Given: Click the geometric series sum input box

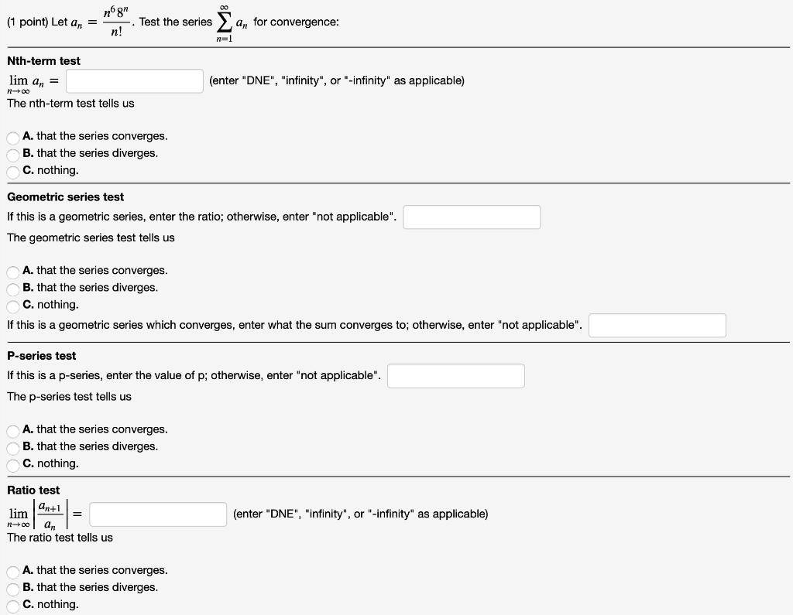Looking at the screenshot, I should click(x=657, y=325).
